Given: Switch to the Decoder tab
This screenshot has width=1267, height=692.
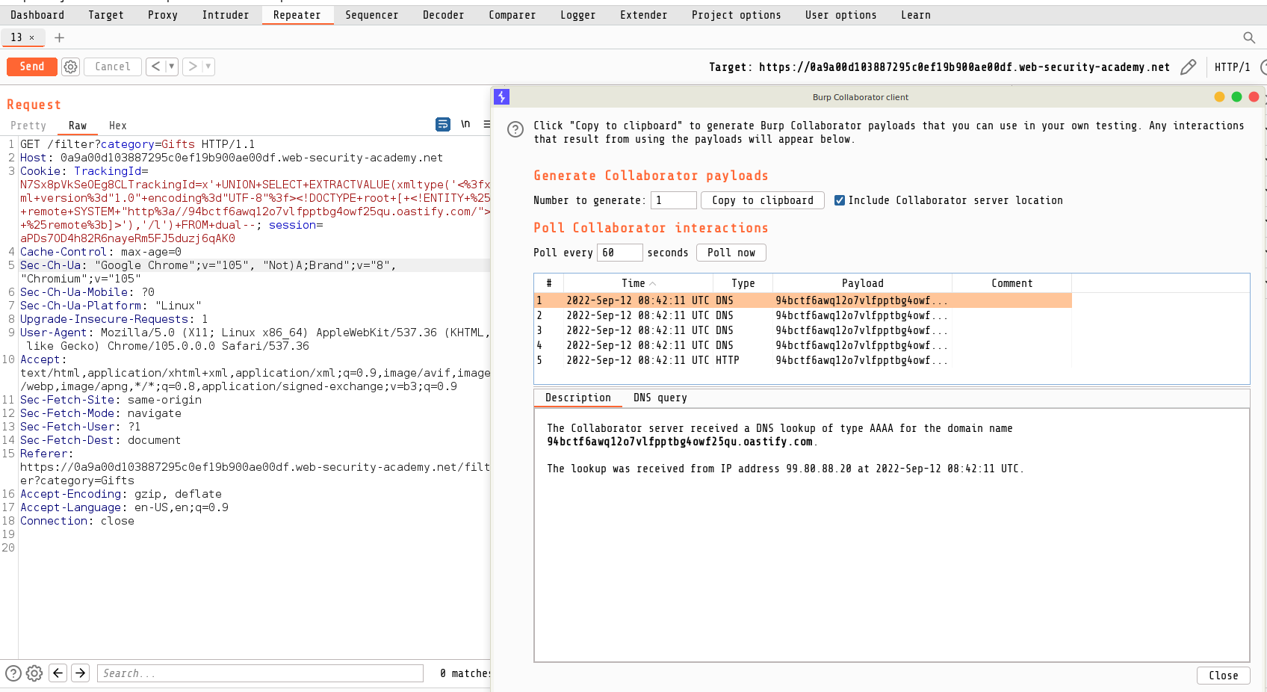Looking at the screenshot, I should [444, 15].
